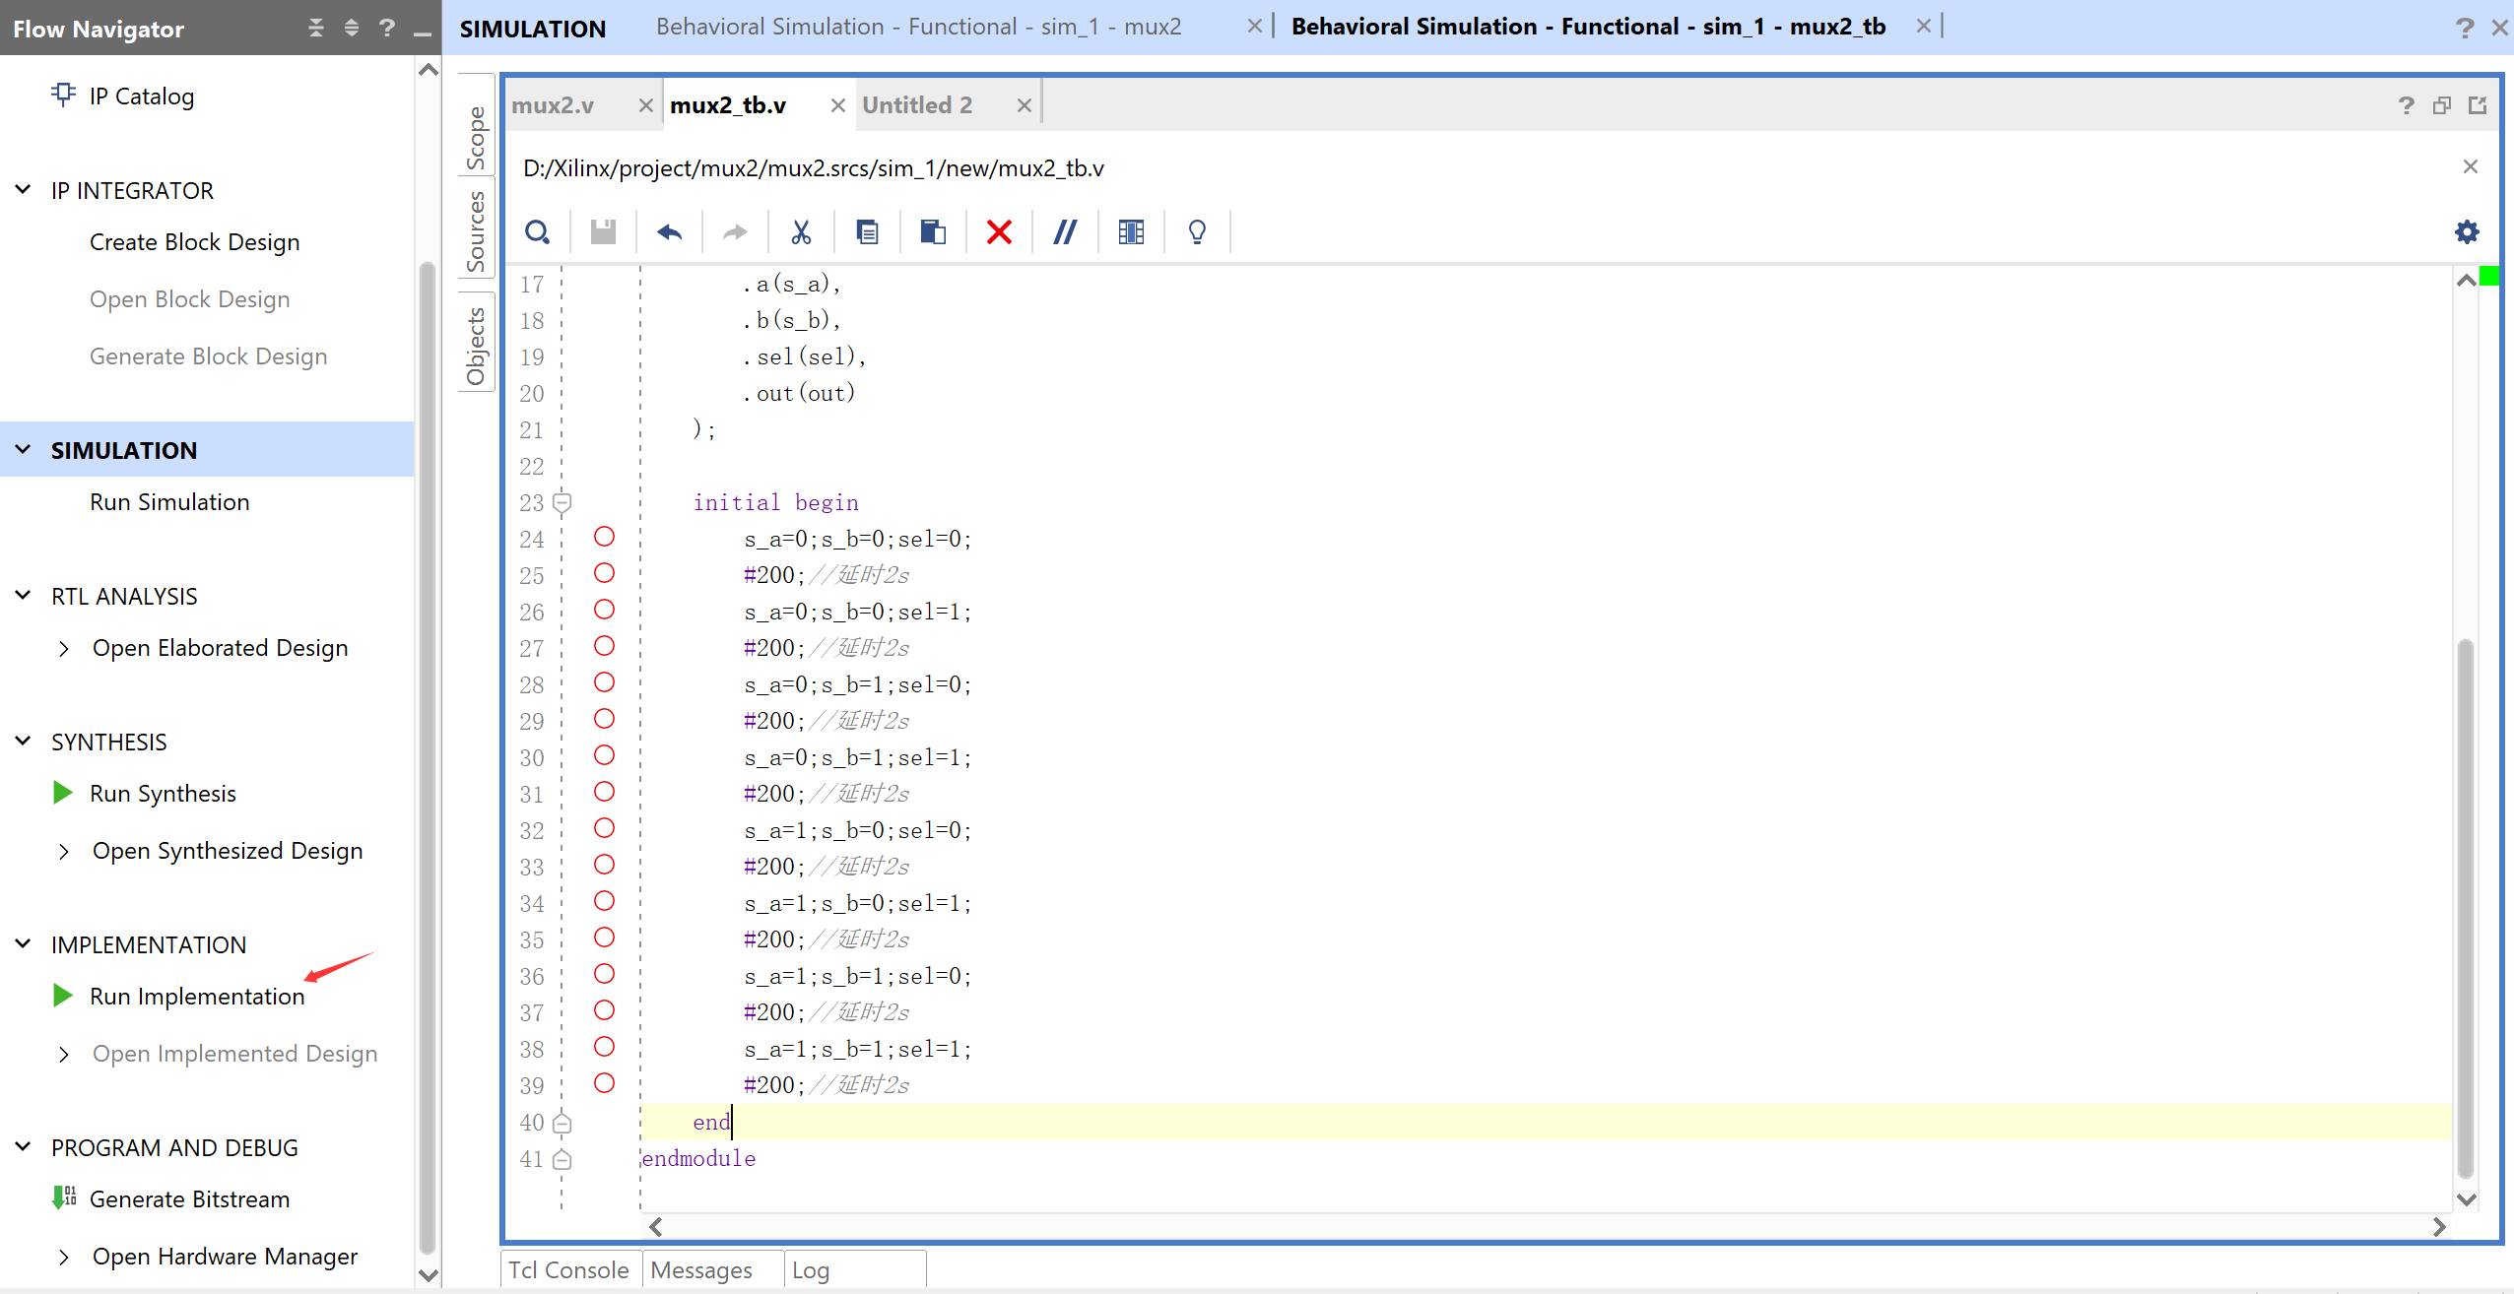Click the column selection mode icon
The height and width of the screenshot is (1294, 2514).
click(x=1131, y=232)
